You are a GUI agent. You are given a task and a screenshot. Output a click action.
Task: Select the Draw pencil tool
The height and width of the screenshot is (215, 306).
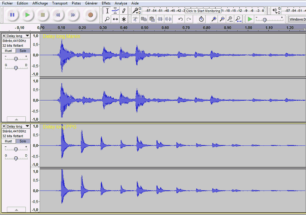point(124,11)
